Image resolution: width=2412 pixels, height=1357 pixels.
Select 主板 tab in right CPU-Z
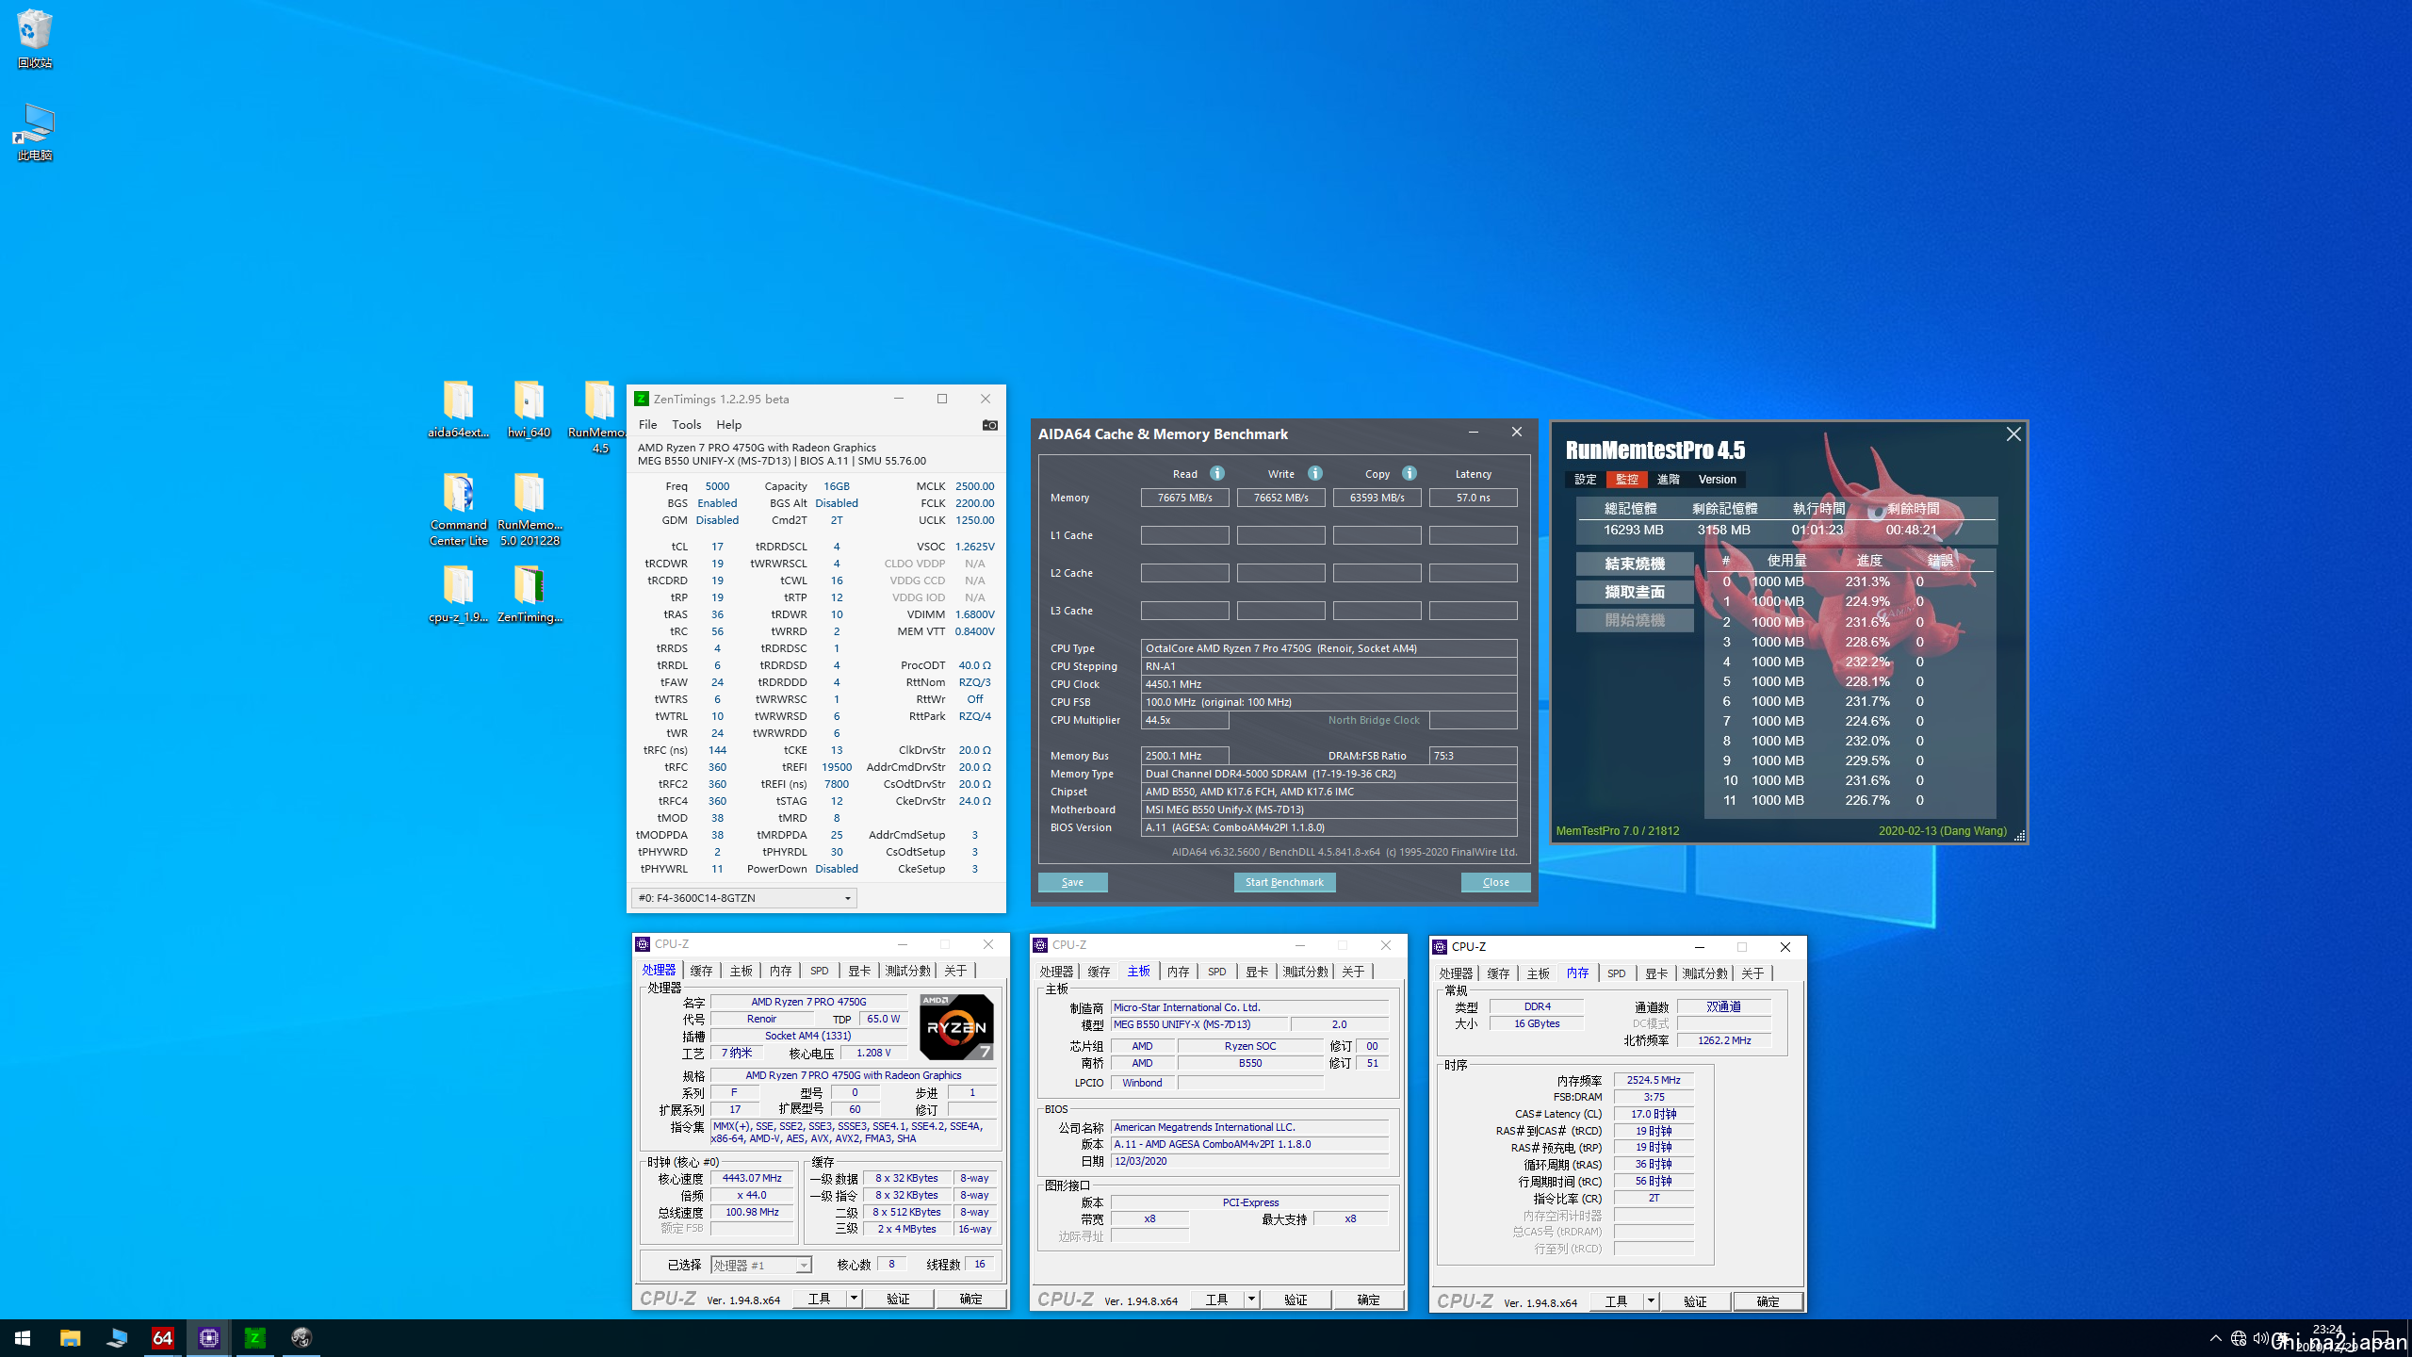1539,973
